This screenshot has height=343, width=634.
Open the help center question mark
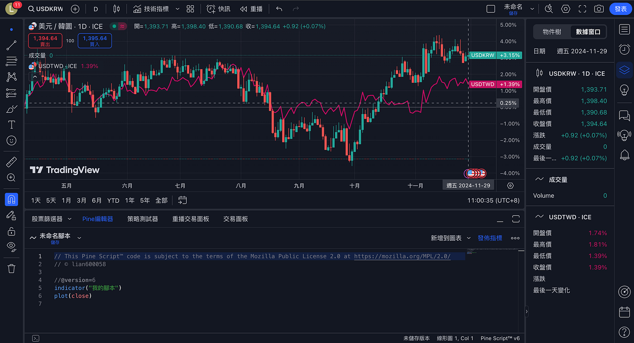pyautogui.click(x=624, y=332)
